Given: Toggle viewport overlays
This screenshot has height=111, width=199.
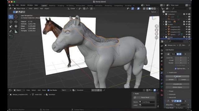Looking at the screenshot, I should (x=138, y=9).
